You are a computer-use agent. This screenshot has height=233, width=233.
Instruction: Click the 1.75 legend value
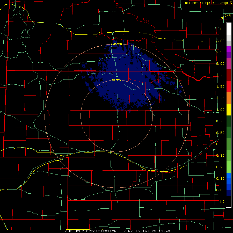[220, 75]
